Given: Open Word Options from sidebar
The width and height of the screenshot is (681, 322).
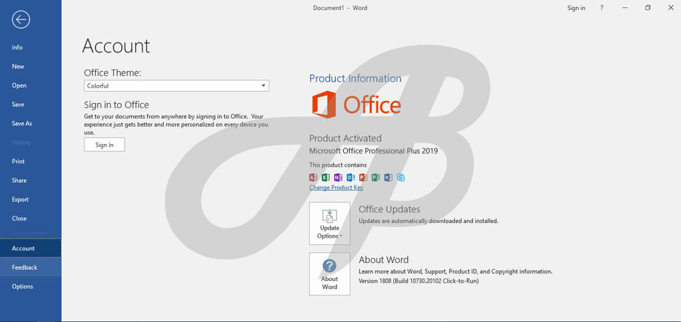Looking at the screenshot, I should [31, 286].
